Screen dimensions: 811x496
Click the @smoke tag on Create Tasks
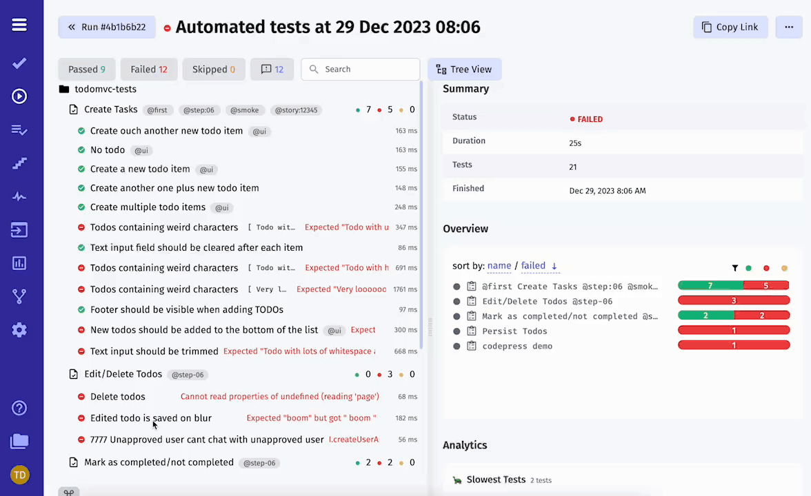point(245,110)
